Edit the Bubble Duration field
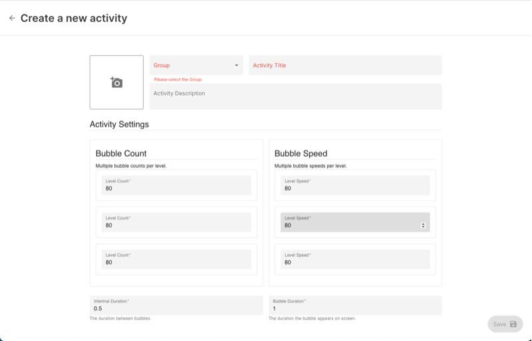This screenshot has width=532, height=341. pos(354,306)
